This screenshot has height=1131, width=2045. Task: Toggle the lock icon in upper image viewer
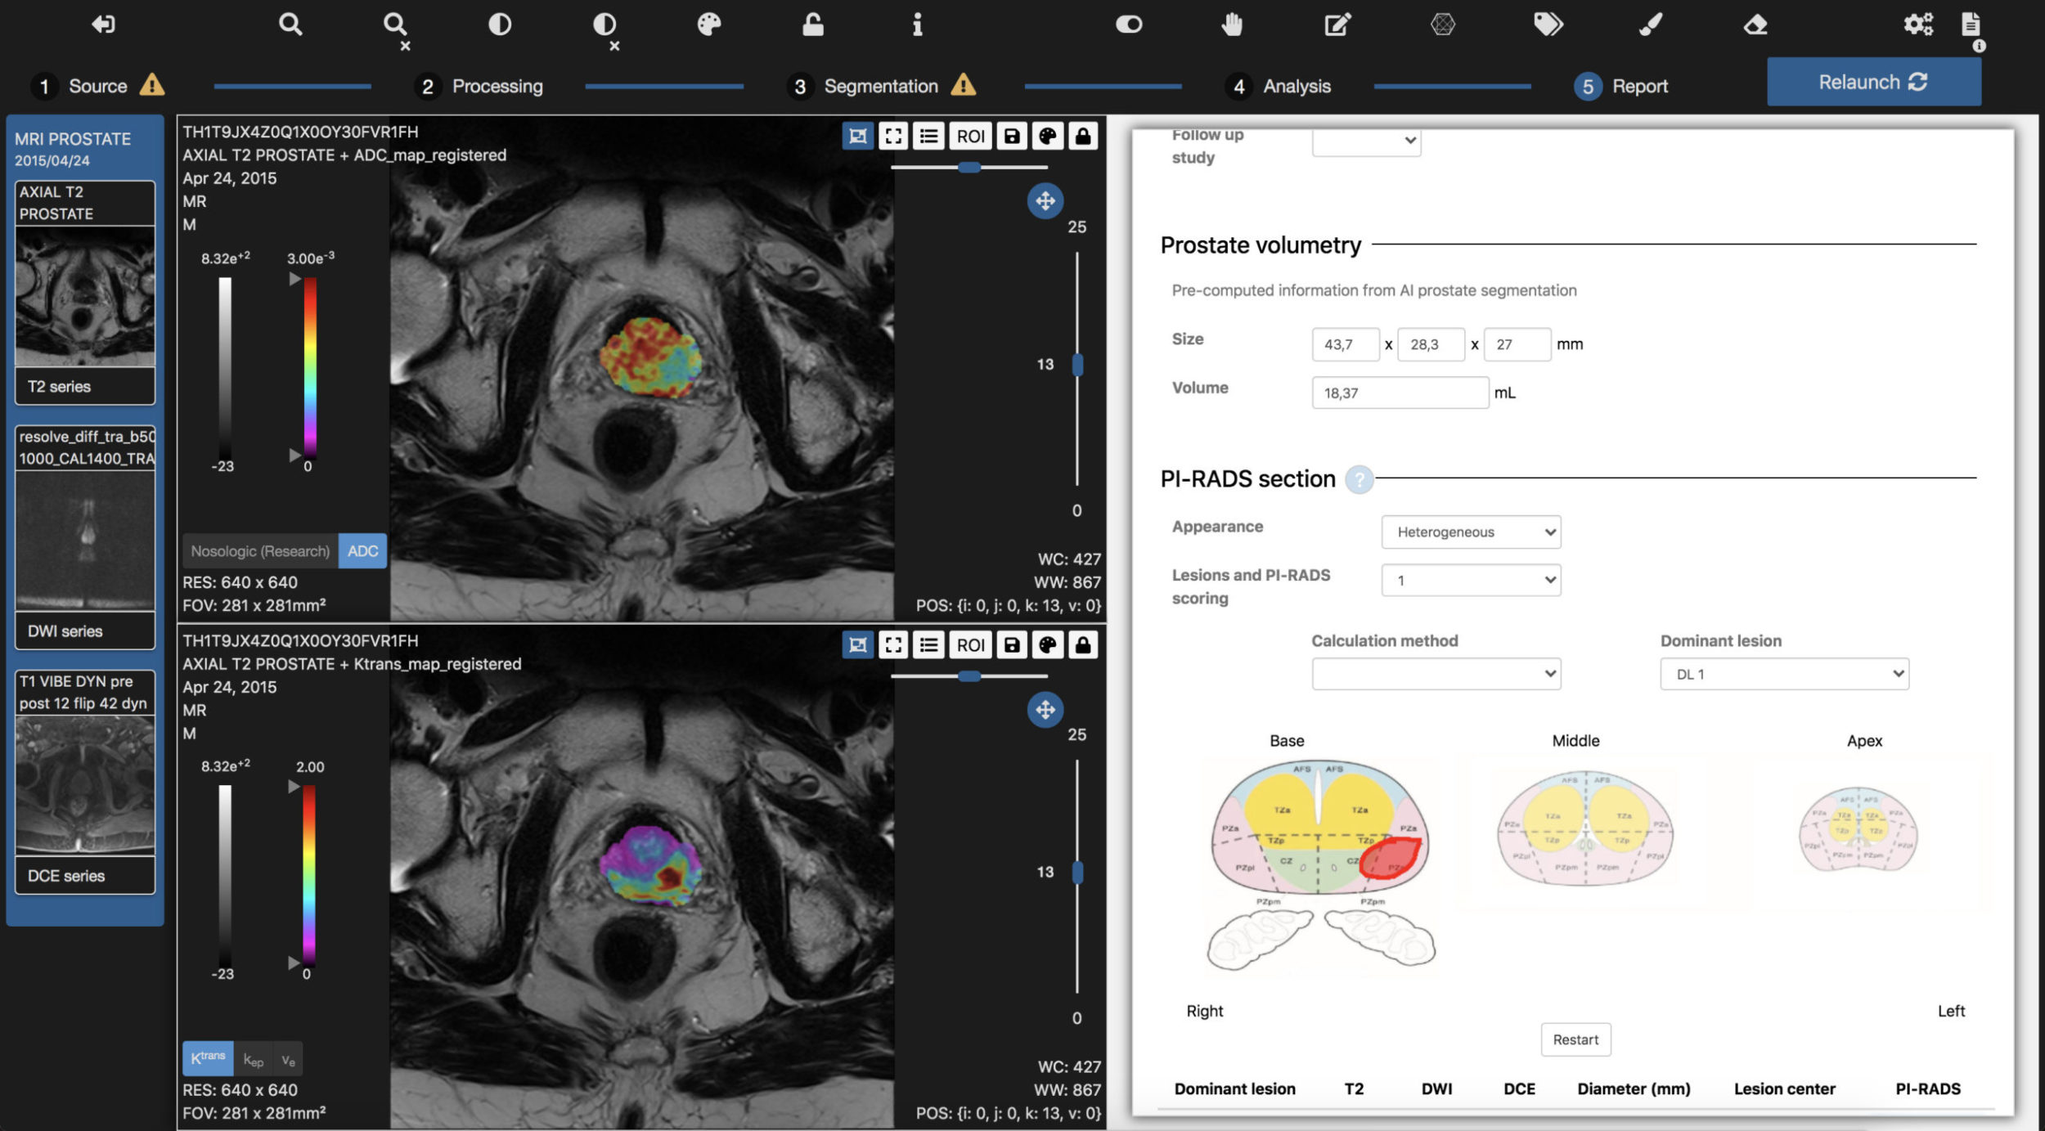tap(1081, 135)
